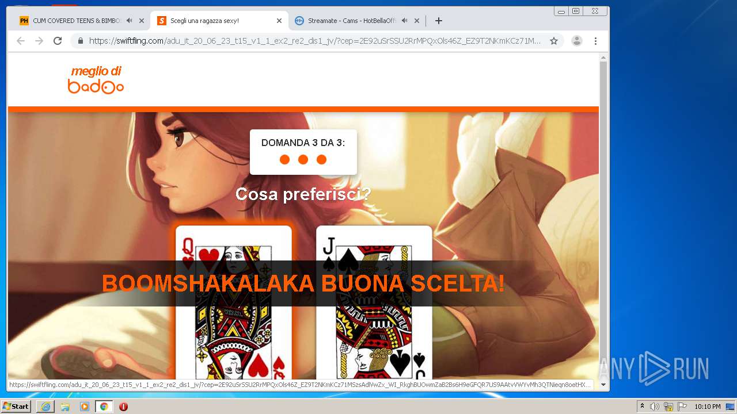737x414 pixels.
Task: Open Windows Media Player from taskbar
Action: click(x=85, y=407)
